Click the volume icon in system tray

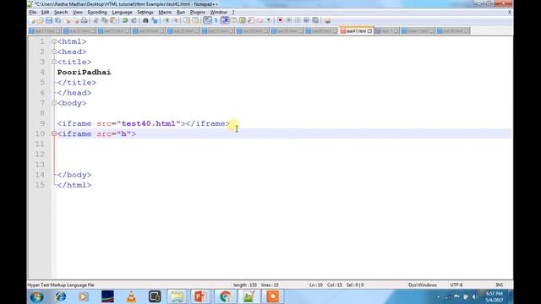pos(475,296)
